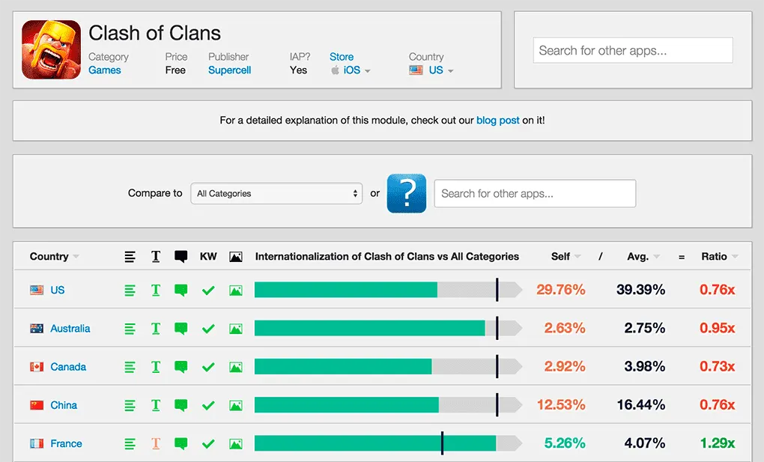The image size is (764, 462).
Task: Click the description column header icon
Action: [130, 257]
